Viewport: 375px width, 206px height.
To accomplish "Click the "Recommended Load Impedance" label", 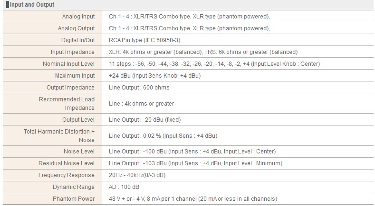I will tap(67, 103).
